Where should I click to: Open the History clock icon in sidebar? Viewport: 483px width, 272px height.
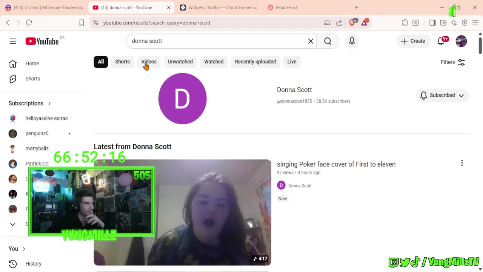tap(12, 264)
